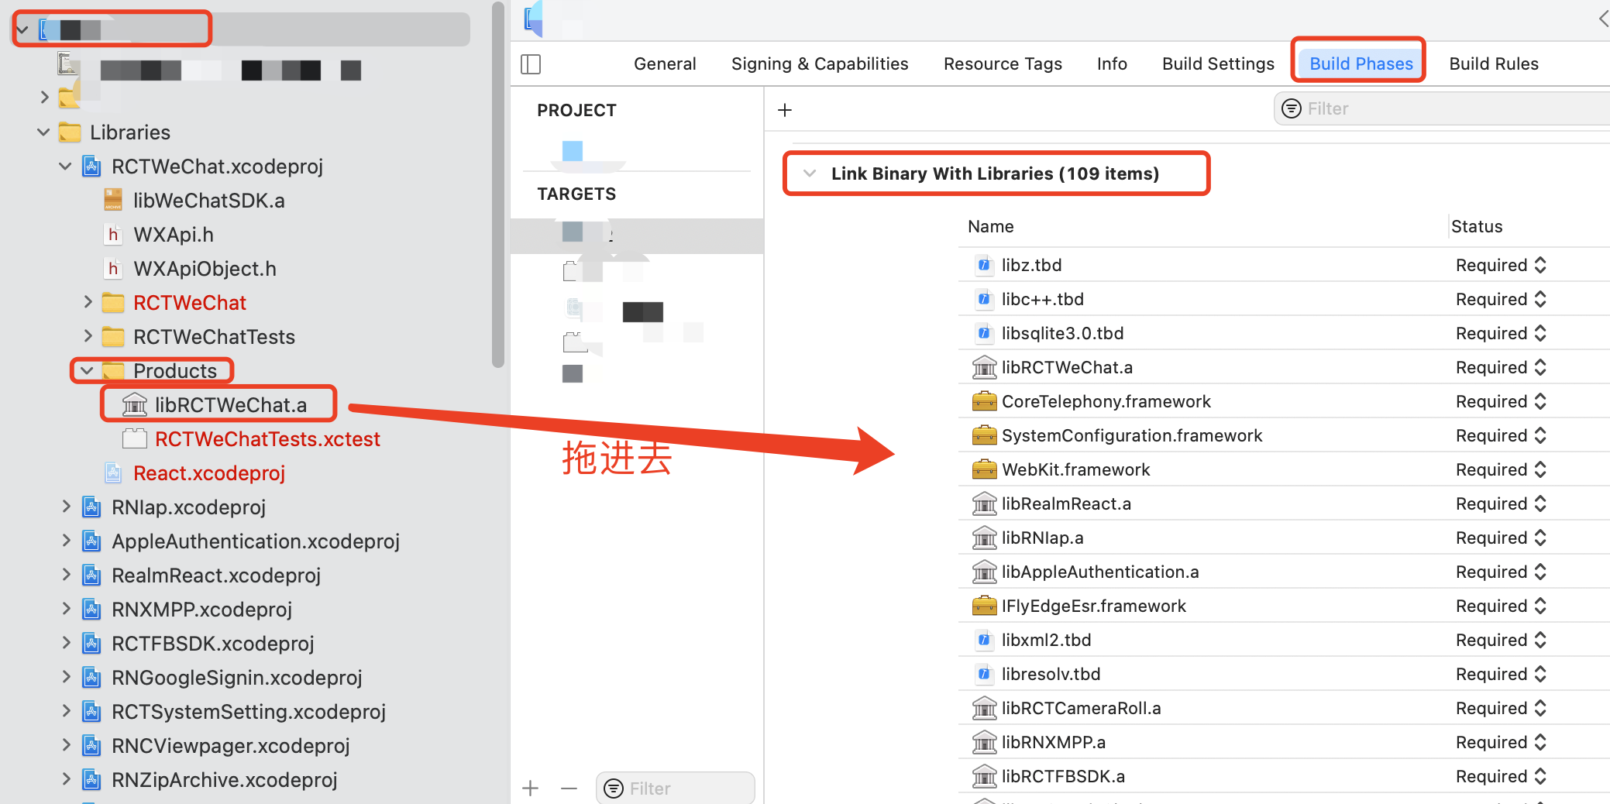Select RCTSystemSetting.xcodeproj in the navigator
The width and height of the screenshot is (1610, 804).
point(248,712)
